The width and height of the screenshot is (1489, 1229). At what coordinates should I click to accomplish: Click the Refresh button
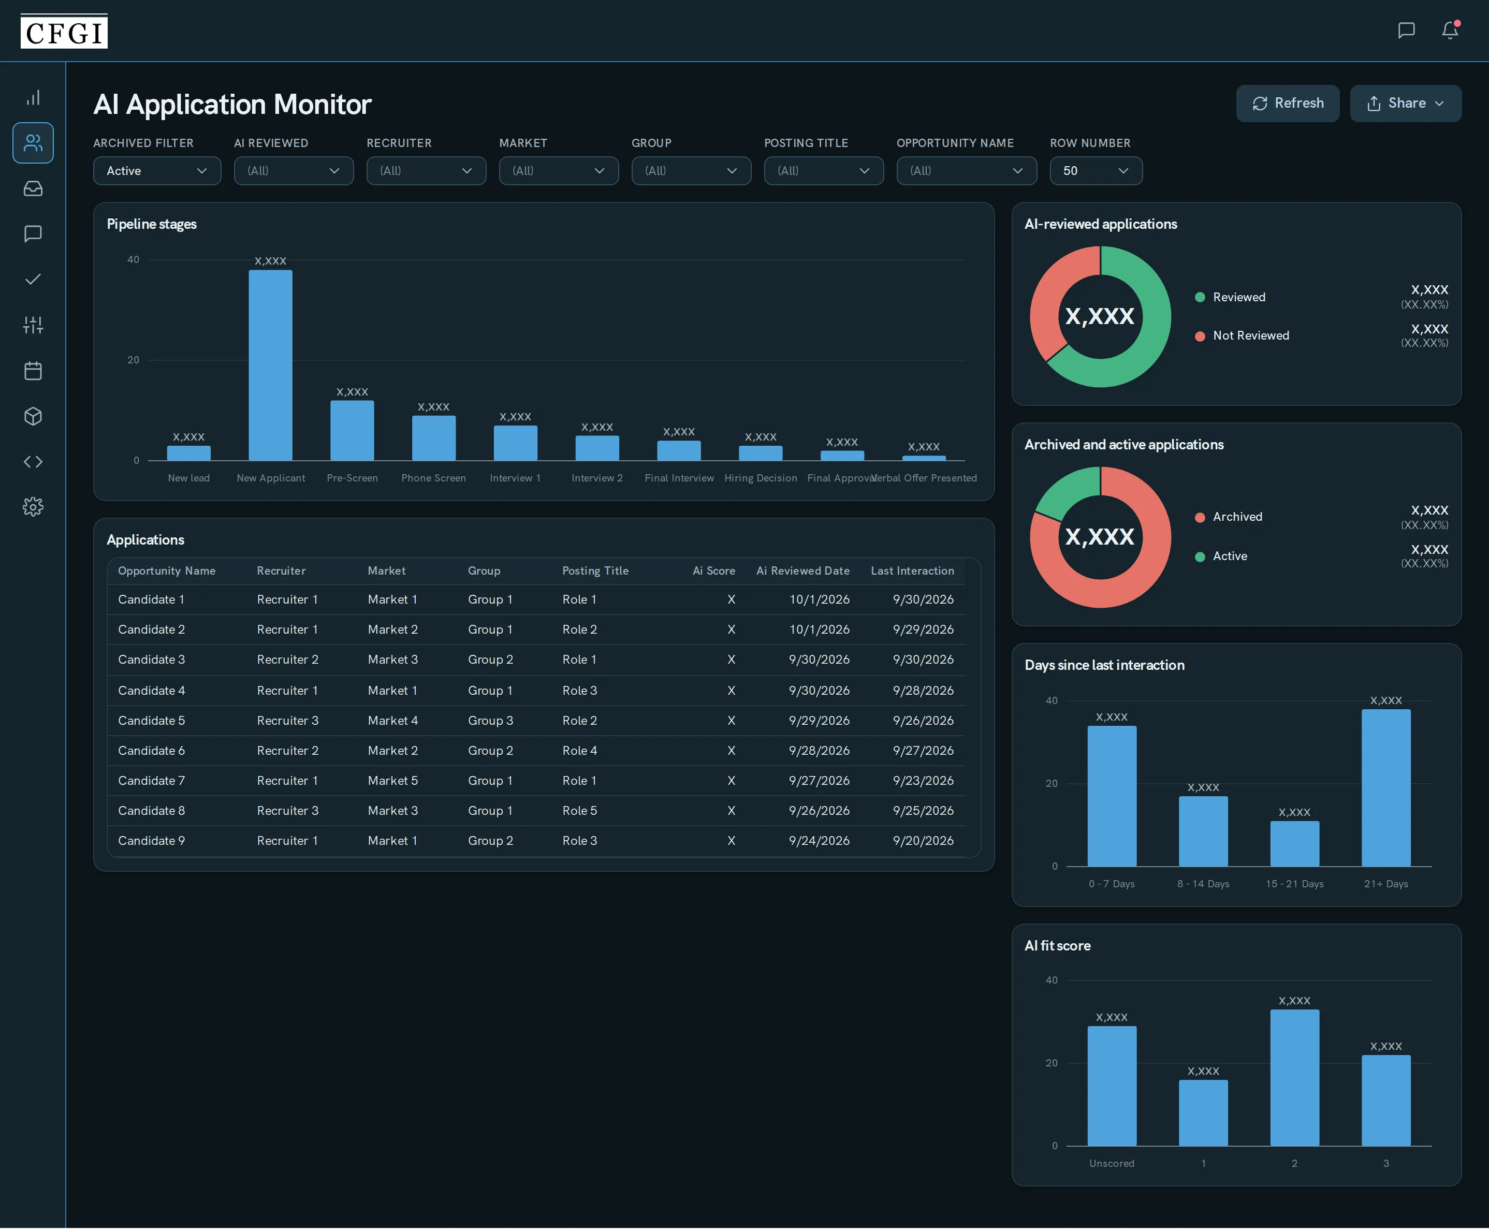pos(1287,104)
